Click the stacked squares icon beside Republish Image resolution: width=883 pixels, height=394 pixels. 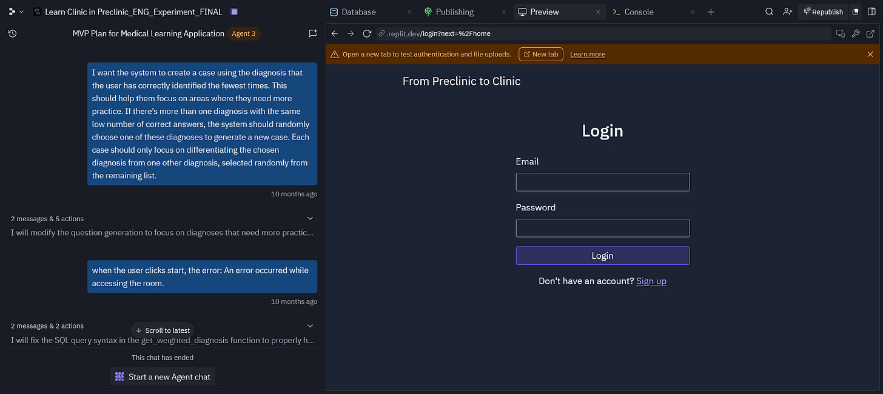click(x=855, y=12)
